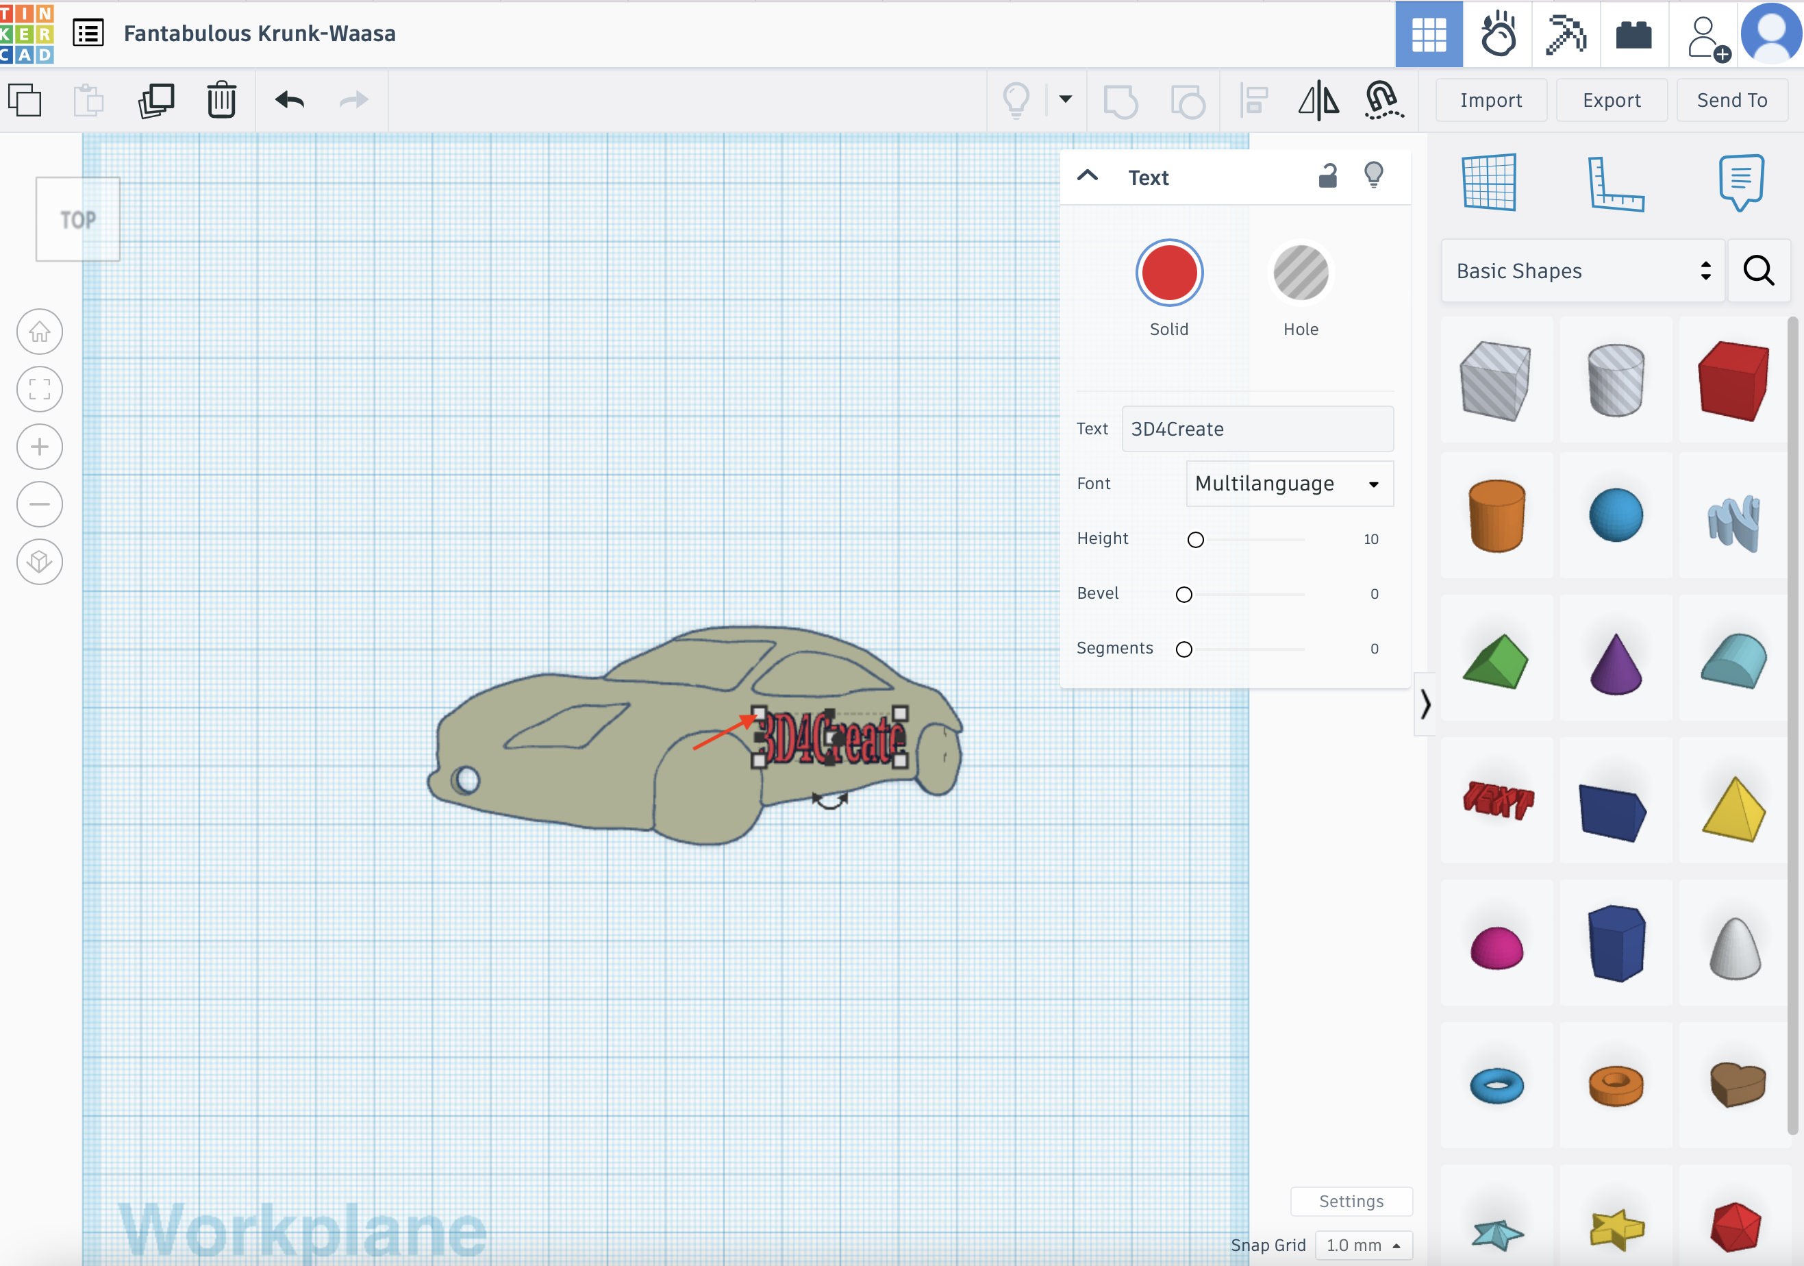Click the Fit all in view icon

coord(39,389)
